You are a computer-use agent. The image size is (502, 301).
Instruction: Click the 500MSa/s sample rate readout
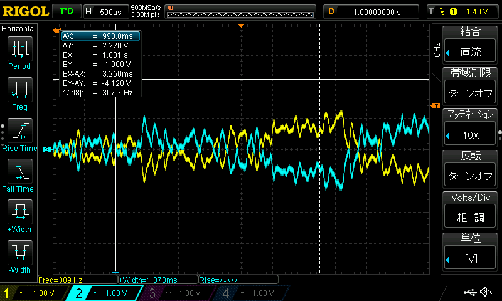(146, 8)
